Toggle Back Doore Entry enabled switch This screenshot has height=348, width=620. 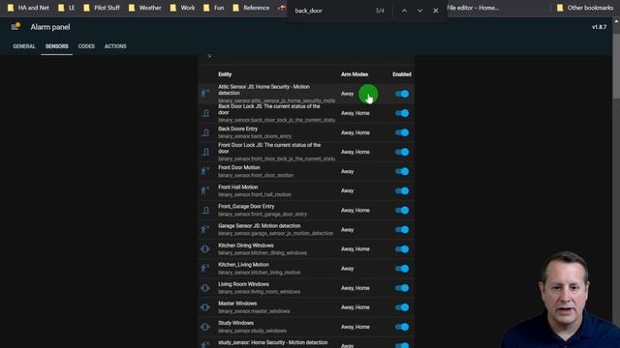point(402,132)
